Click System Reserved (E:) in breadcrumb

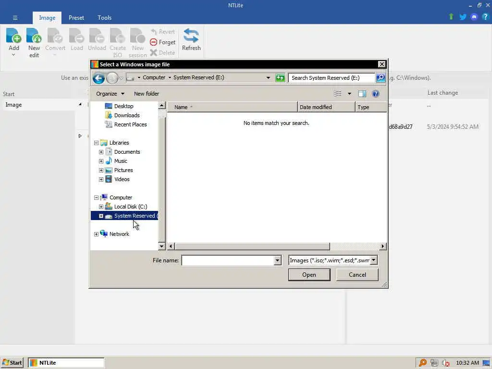(x=198, y=77)
